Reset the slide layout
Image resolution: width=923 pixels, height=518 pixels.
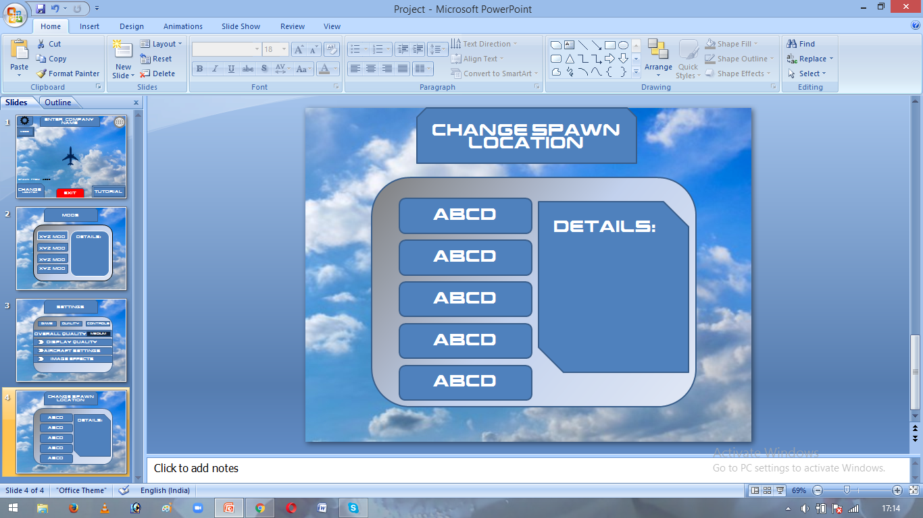[x=156, y=59]
